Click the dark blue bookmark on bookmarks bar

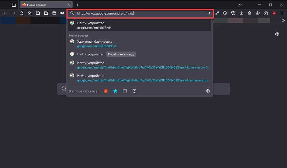click(x=8, y=21)
